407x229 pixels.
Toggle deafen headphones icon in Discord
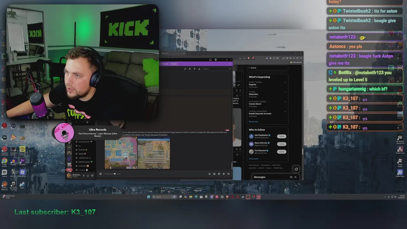click(x=88, y=176)
